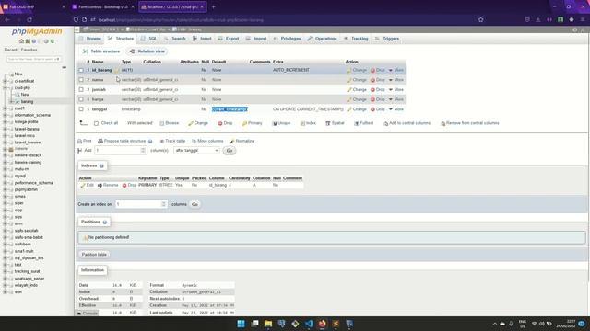Click Go to add columns
The image size is (590, 331).
tap(230, 151)
